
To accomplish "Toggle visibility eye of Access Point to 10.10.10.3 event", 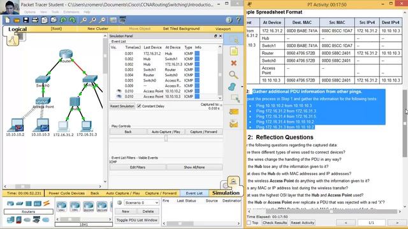I will pos(119,96).
